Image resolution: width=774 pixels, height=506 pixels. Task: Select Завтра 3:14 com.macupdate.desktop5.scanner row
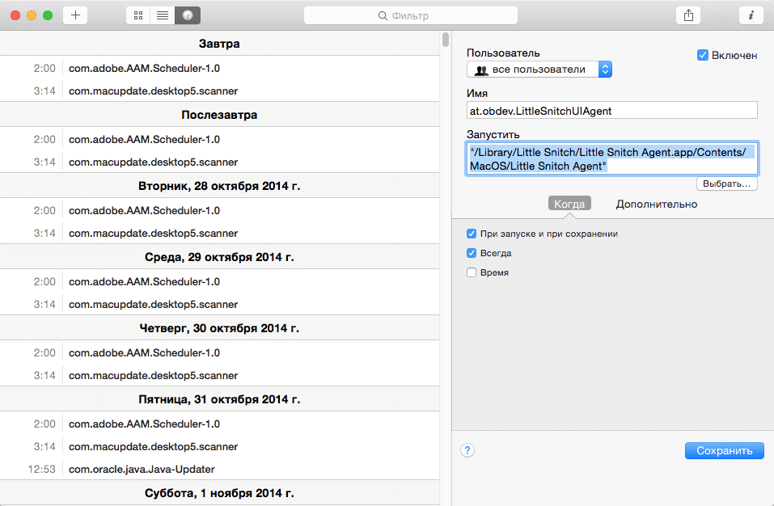point(220,91)
